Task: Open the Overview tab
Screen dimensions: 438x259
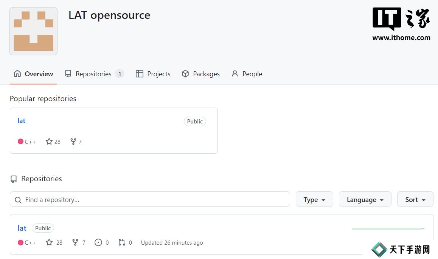Action: pos(33,74)
